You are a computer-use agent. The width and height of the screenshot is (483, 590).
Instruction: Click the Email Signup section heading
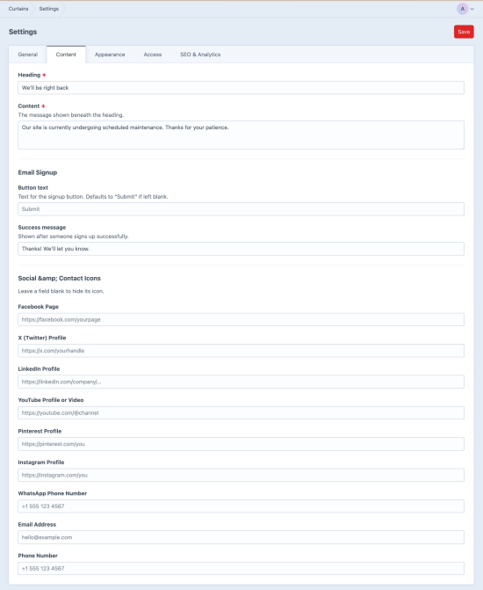click(38, 172)
